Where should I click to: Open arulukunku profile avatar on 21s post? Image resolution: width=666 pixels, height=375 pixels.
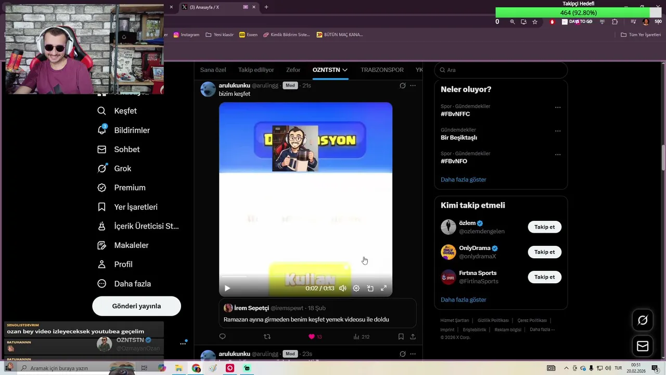(x=208, y=89)
